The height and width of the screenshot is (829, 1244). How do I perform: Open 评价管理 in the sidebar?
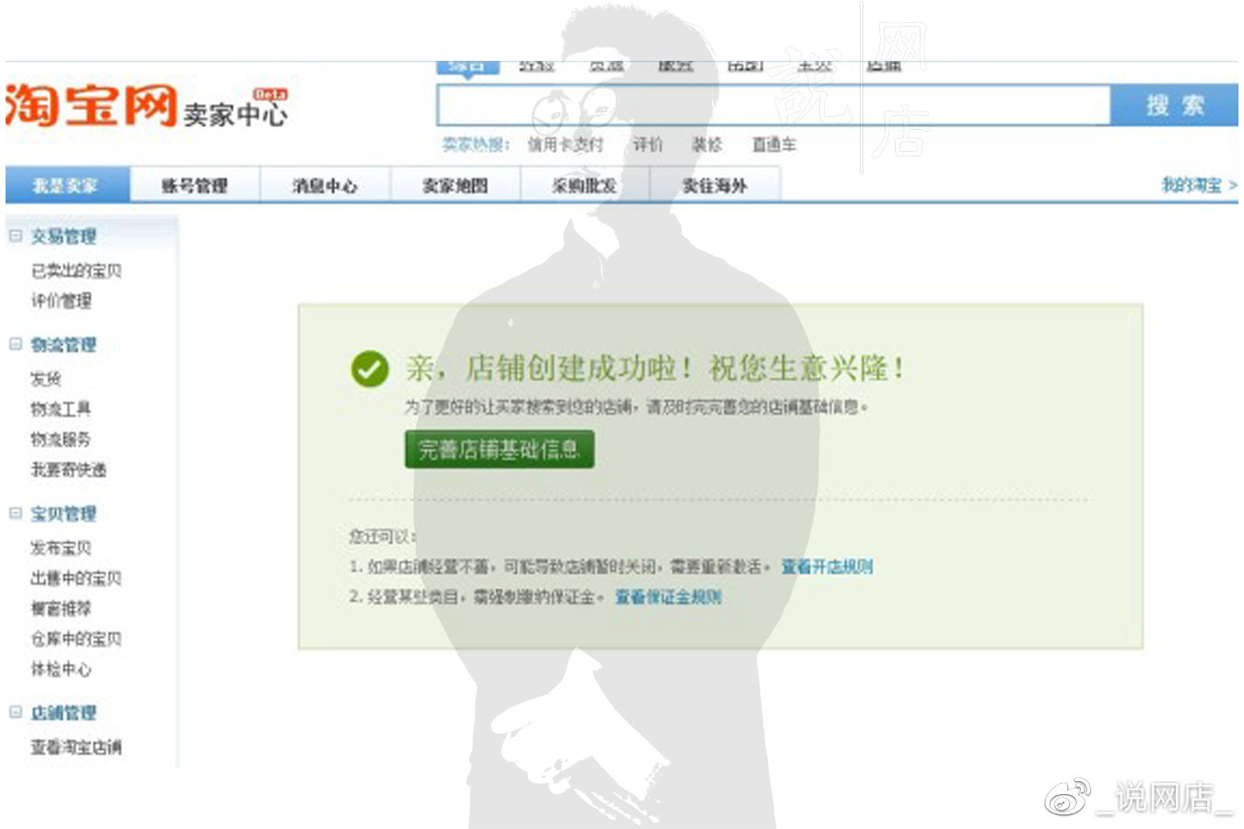[x=61, y=301]
